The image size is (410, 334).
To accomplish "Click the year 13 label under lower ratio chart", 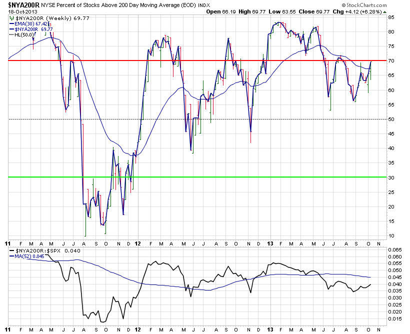I will [x=270, y=329].
